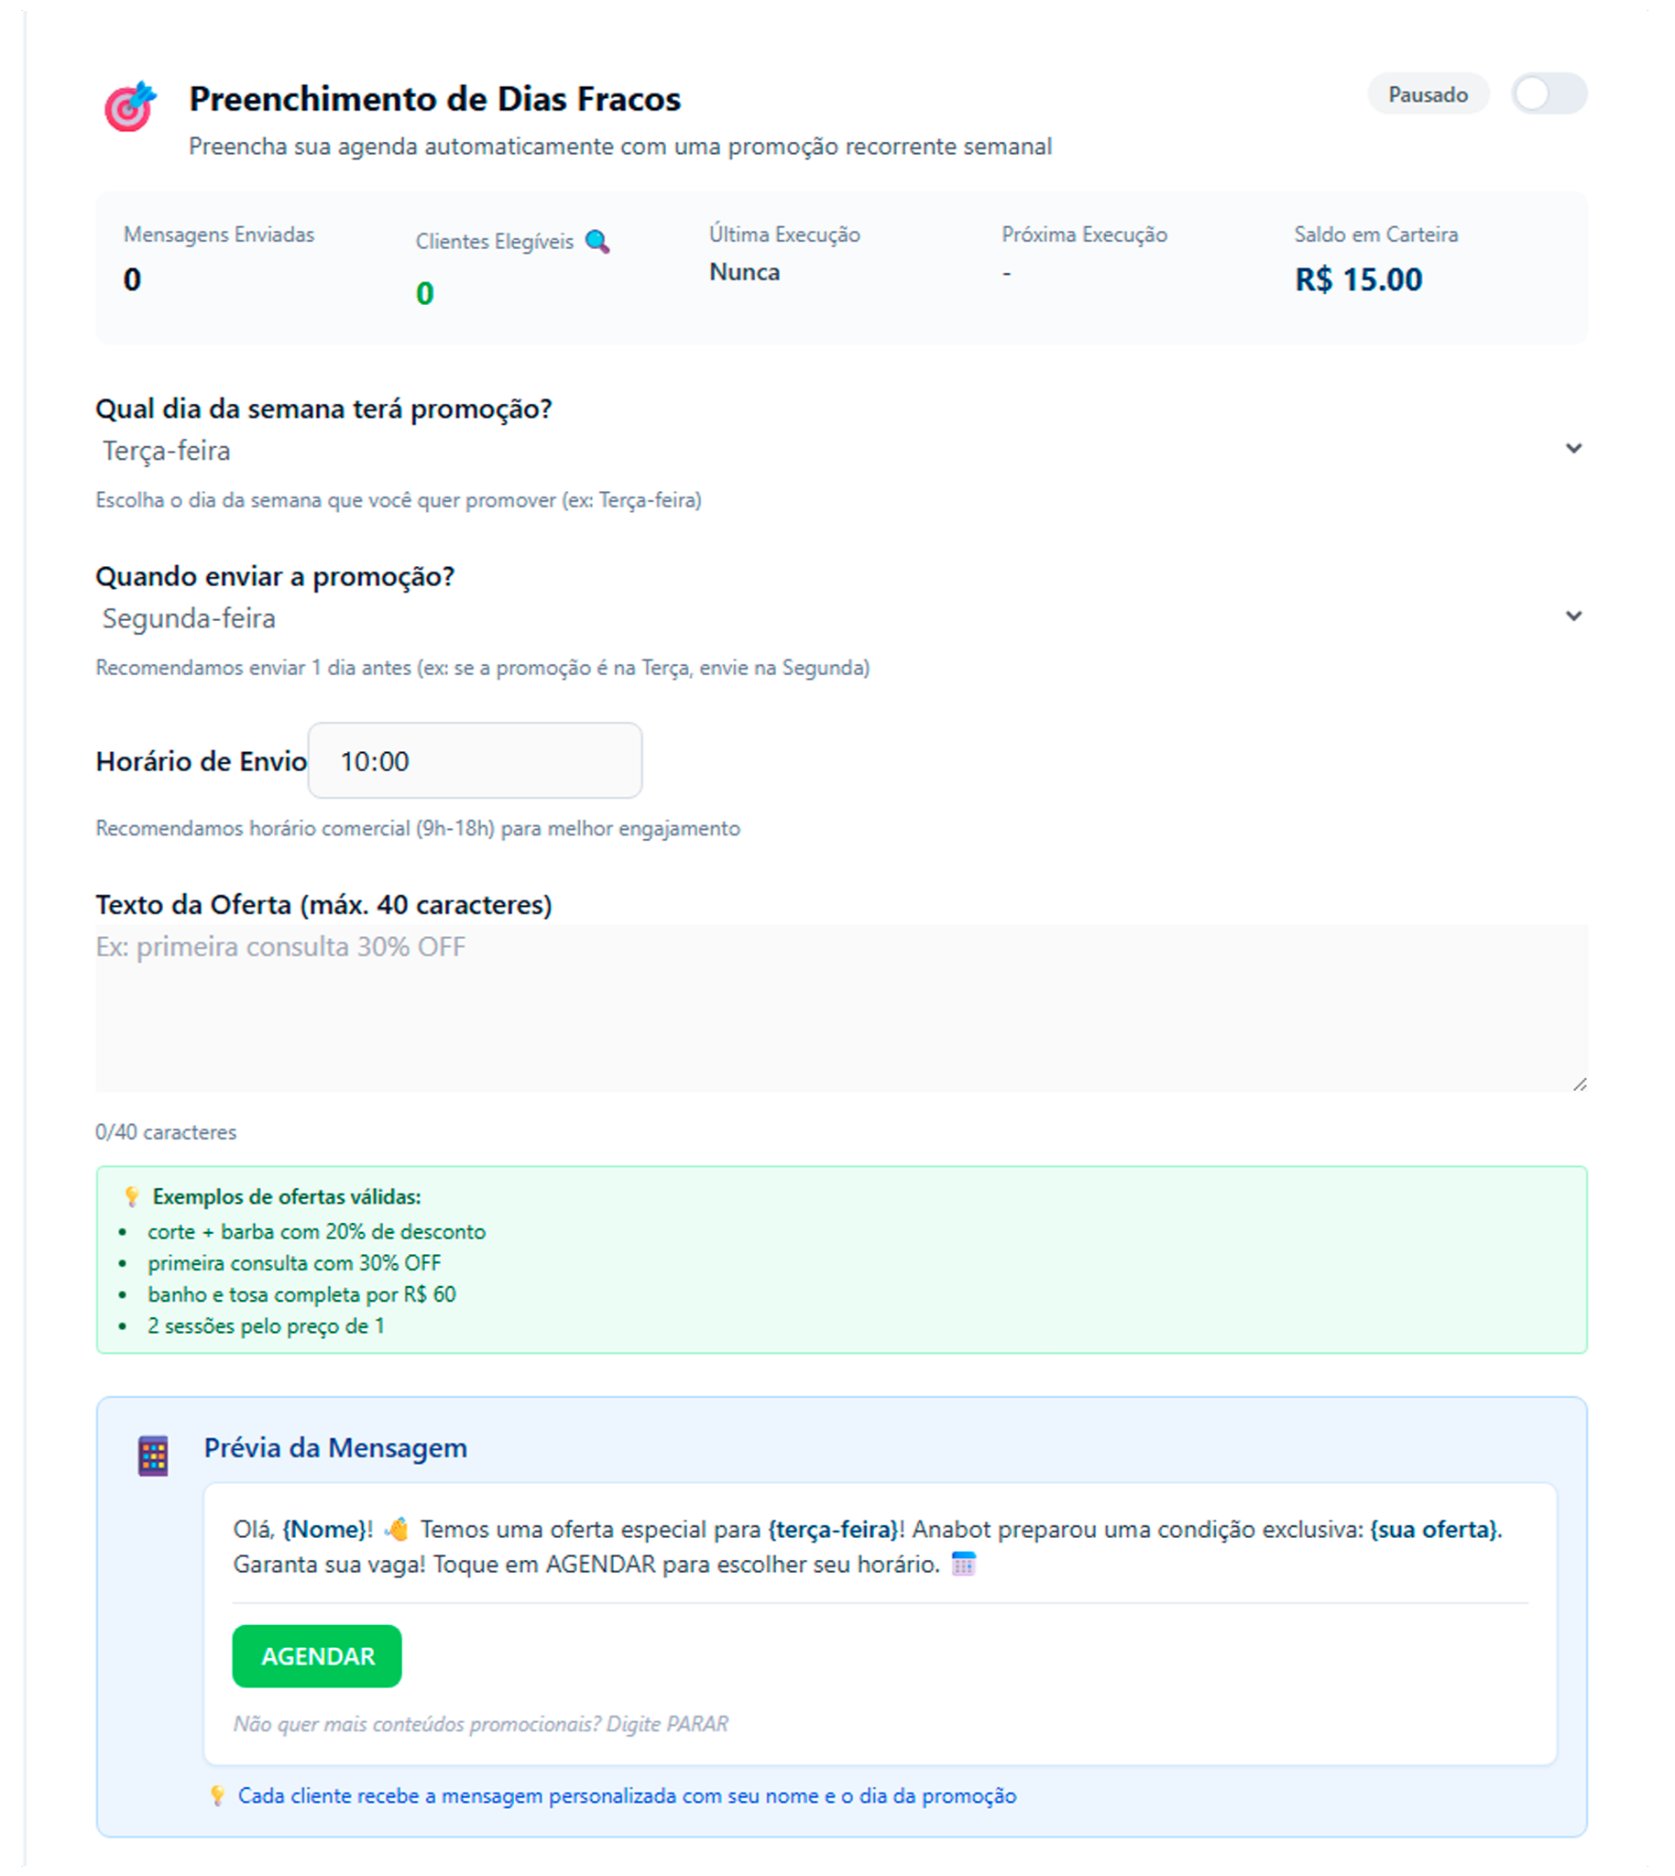Open the promotion weekday dropdown showing Terça-feira
Image resolution: width=1675 pixels, height=1876 pixels.
click(828, 451)
